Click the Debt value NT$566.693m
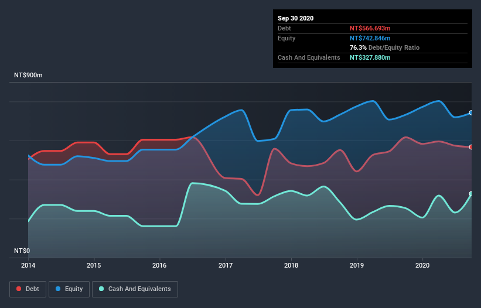481x308 pixels. pos(370,28)
